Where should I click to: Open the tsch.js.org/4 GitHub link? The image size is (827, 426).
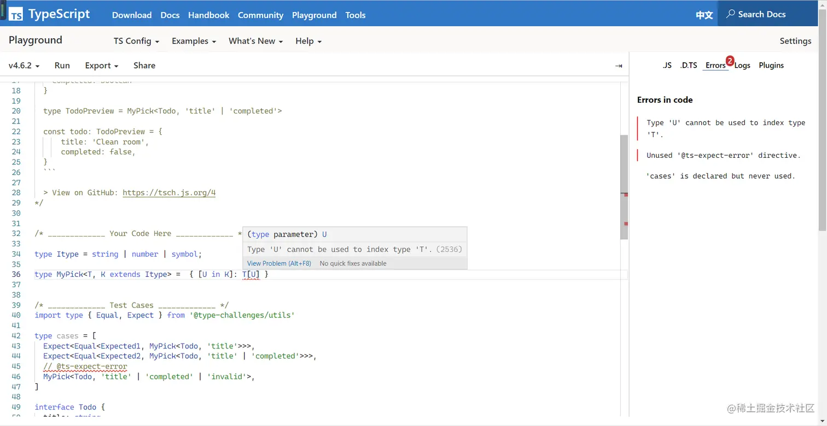pyautogui.click(x=169, y=193)
